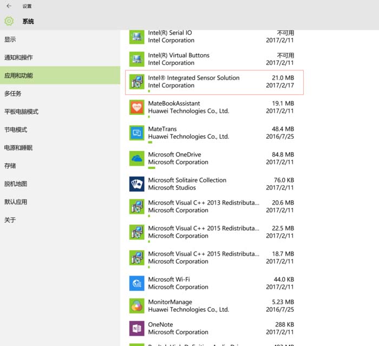The height and width of the screenshot is (346, 379).
Task: Click the 84.8 MB size value
Action: coord(283,154)
